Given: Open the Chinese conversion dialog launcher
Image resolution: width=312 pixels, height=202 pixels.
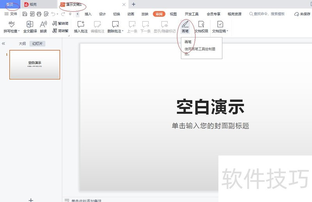Looking at the screenshot, I should [x=69, y=35].
